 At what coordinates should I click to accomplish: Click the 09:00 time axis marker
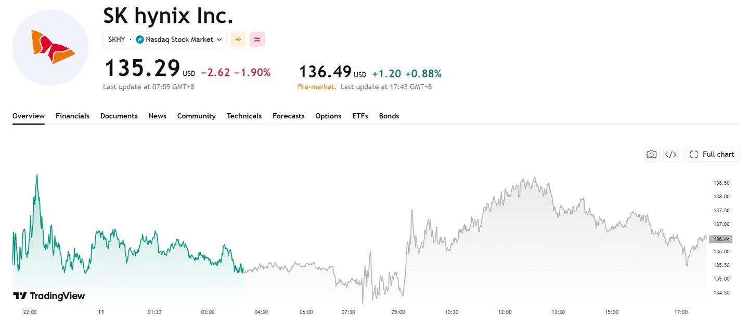(x=398, y=312)
